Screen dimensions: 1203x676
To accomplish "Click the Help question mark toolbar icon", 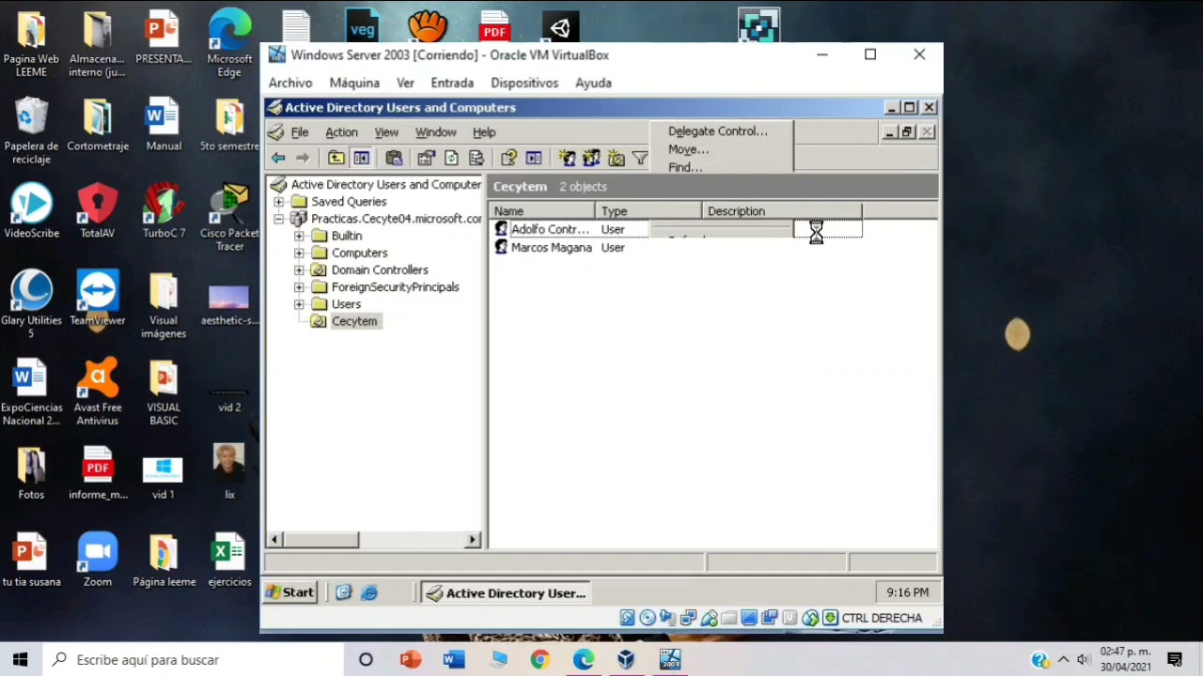I will [x=508, y=159].
